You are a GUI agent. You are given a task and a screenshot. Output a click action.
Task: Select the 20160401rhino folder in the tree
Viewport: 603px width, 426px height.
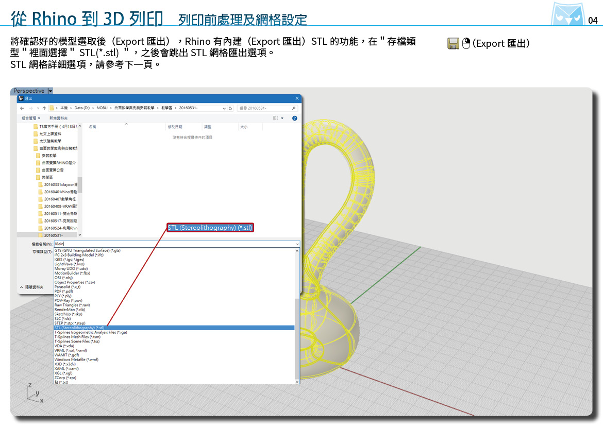pos(58,192)
